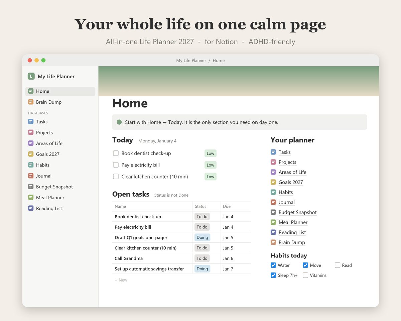Click the Status column header
Screen dimensions: 401x321
[200, 206]
